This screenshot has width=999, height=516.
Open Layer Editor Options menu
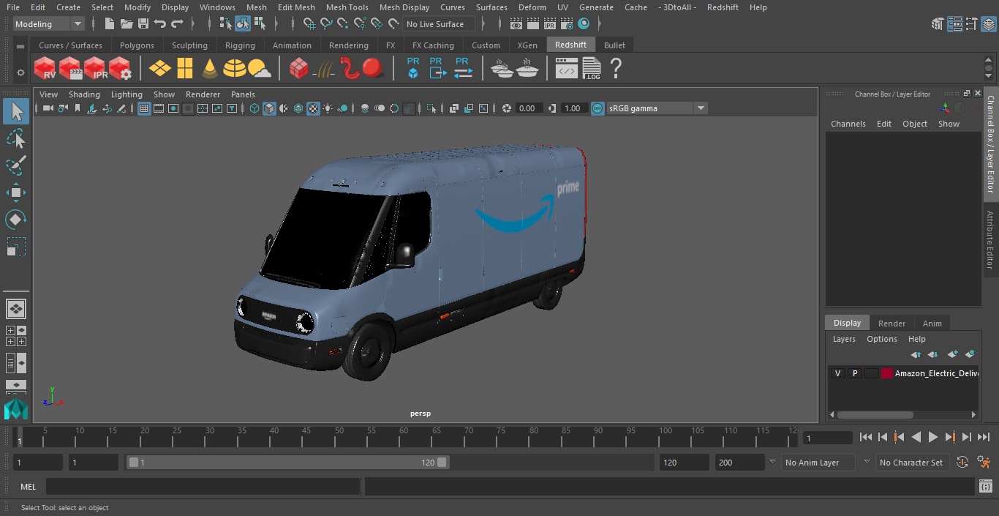[882, 339]
